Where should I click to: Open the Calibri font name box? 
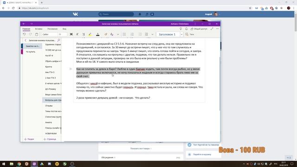(x=49, y=34)
